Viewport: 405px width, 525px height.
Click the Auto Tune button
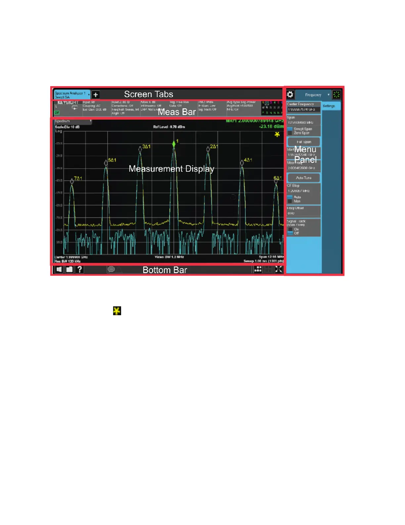point(304,178)
